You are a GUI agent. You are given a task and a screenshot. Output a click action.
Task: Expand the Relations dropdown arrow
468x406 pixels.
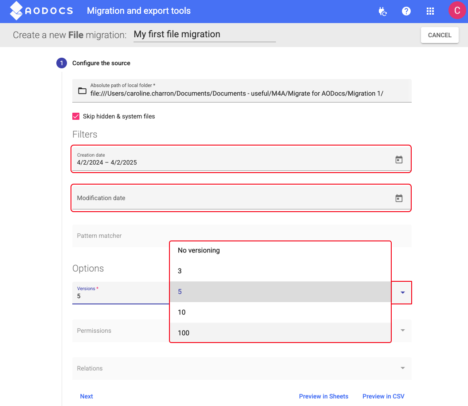pyautogui.click(x=403, y=368)
